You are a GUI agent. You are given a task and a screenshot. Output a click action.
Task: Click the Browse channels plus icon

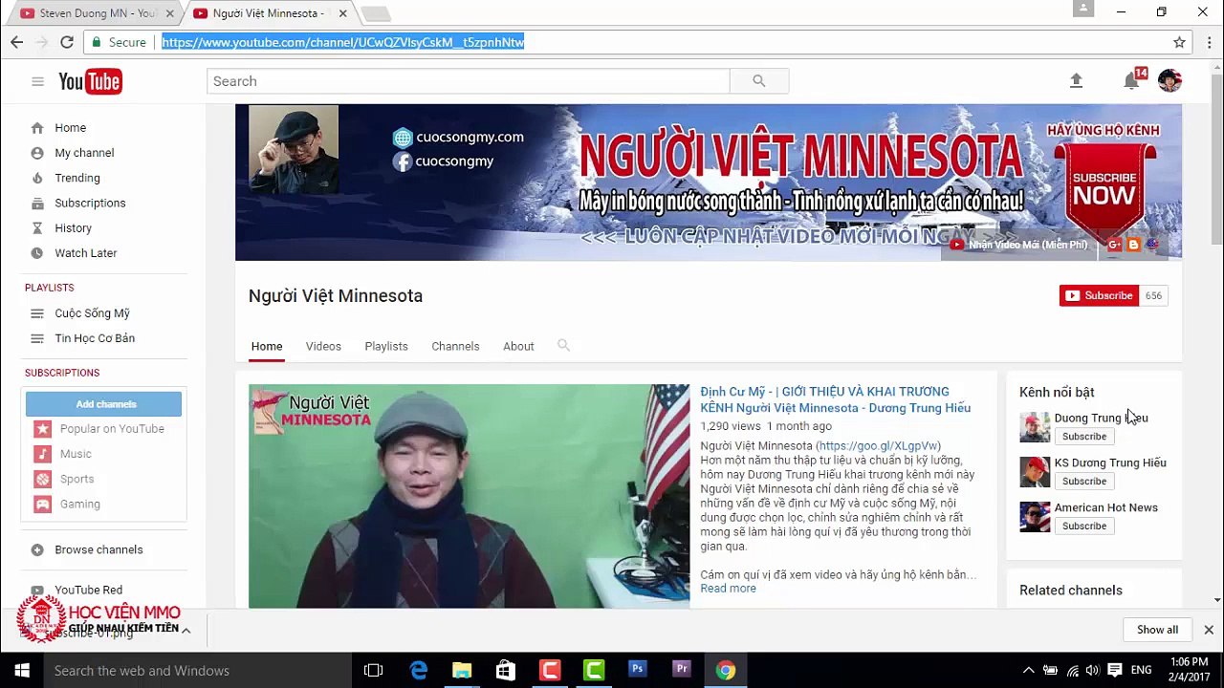click(x=37, y=549)
